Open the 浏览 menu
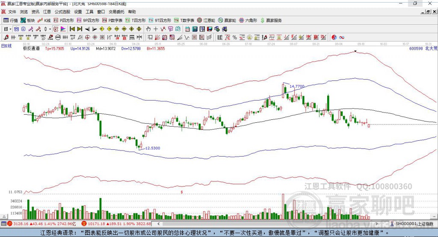The width and height of the screenshot is (438, 237). click(24, 12)
